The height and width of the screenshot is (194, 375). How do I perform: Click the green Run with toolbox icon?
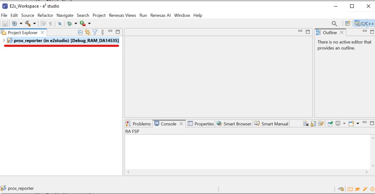click(x=83, y=23)
